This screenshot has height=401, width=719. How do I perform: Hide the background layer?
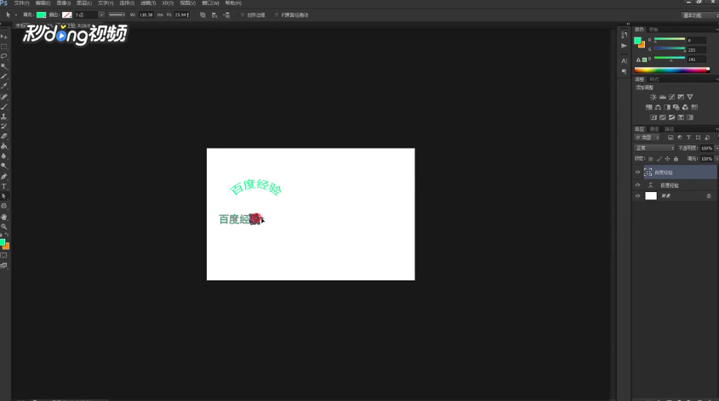coord(637,196)
